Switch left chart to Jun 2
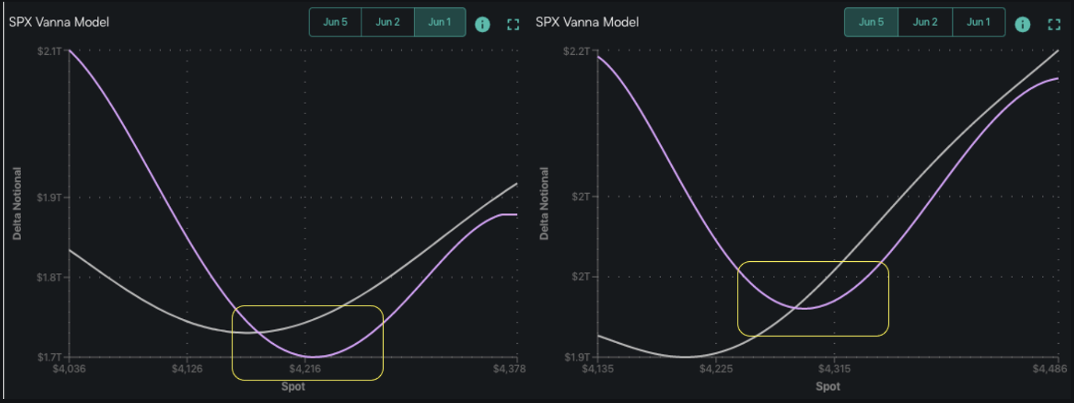 pos(387,22)
